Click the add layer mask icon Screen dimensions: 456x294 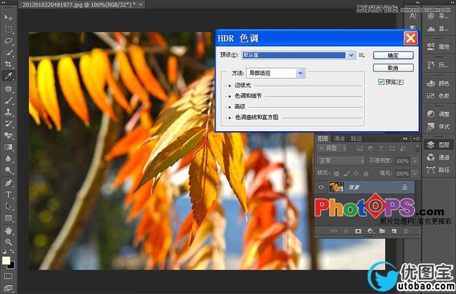pyautogui.click(x=359, y=231)
